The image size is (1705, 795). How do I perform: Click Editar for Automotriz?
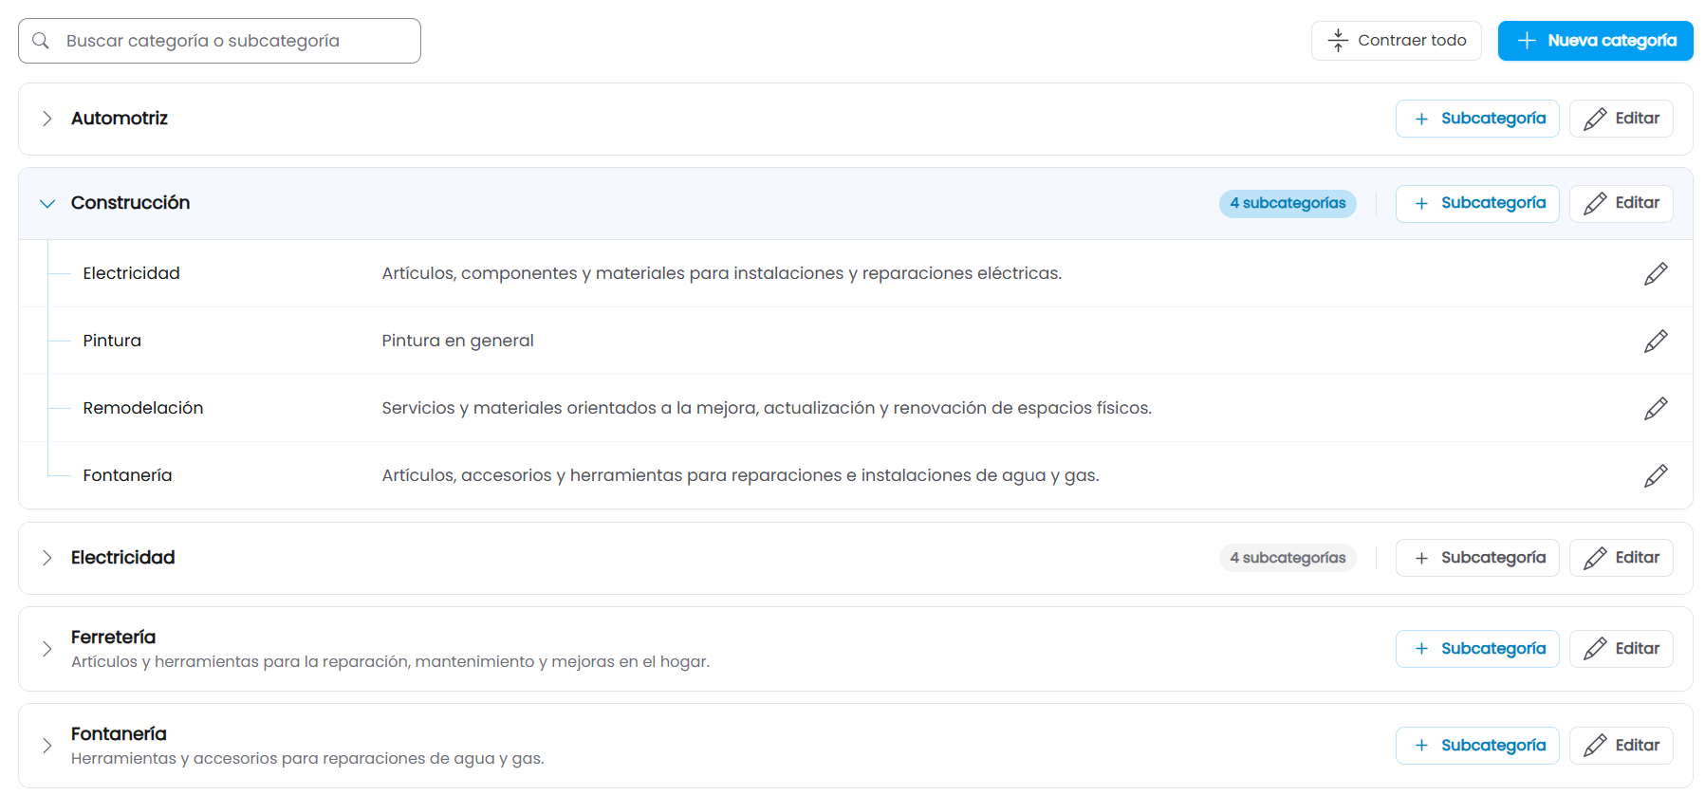(1622, 119)
